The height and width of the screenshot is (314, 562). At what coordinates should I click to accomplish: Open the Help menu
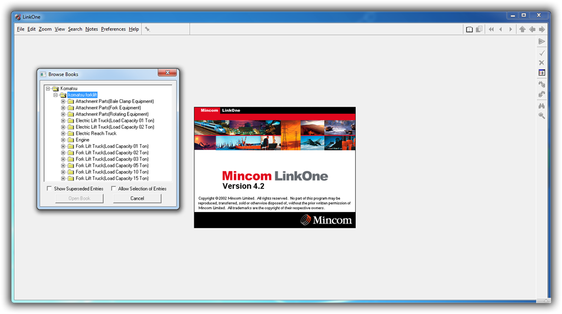tap(134, 30)
